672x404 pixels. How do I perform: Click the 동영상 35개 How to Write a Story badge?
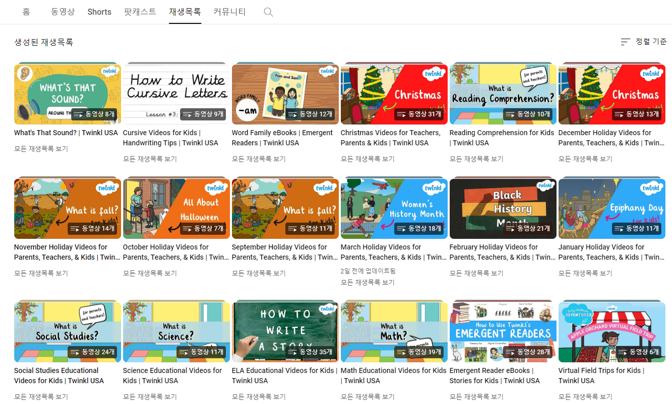pos(310,352)
